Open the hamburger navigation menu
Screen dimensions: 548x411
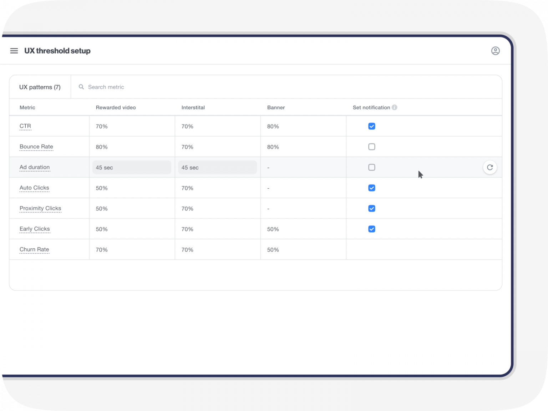tap(14, 51)
